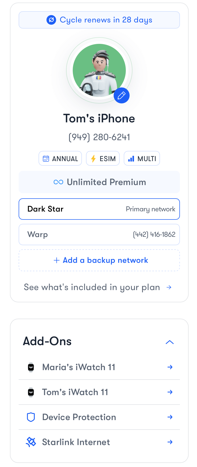This screenshot has height=467, width=197.
Task: Click the astronaut profile avatar
Action: coord(99,70)
